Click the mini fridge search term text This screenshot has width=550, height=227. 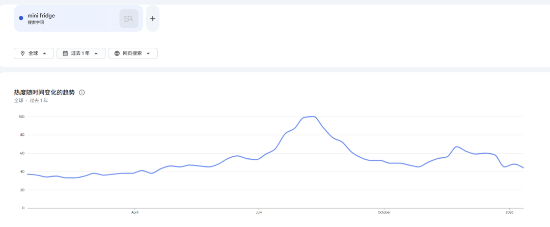coord(41,16)
